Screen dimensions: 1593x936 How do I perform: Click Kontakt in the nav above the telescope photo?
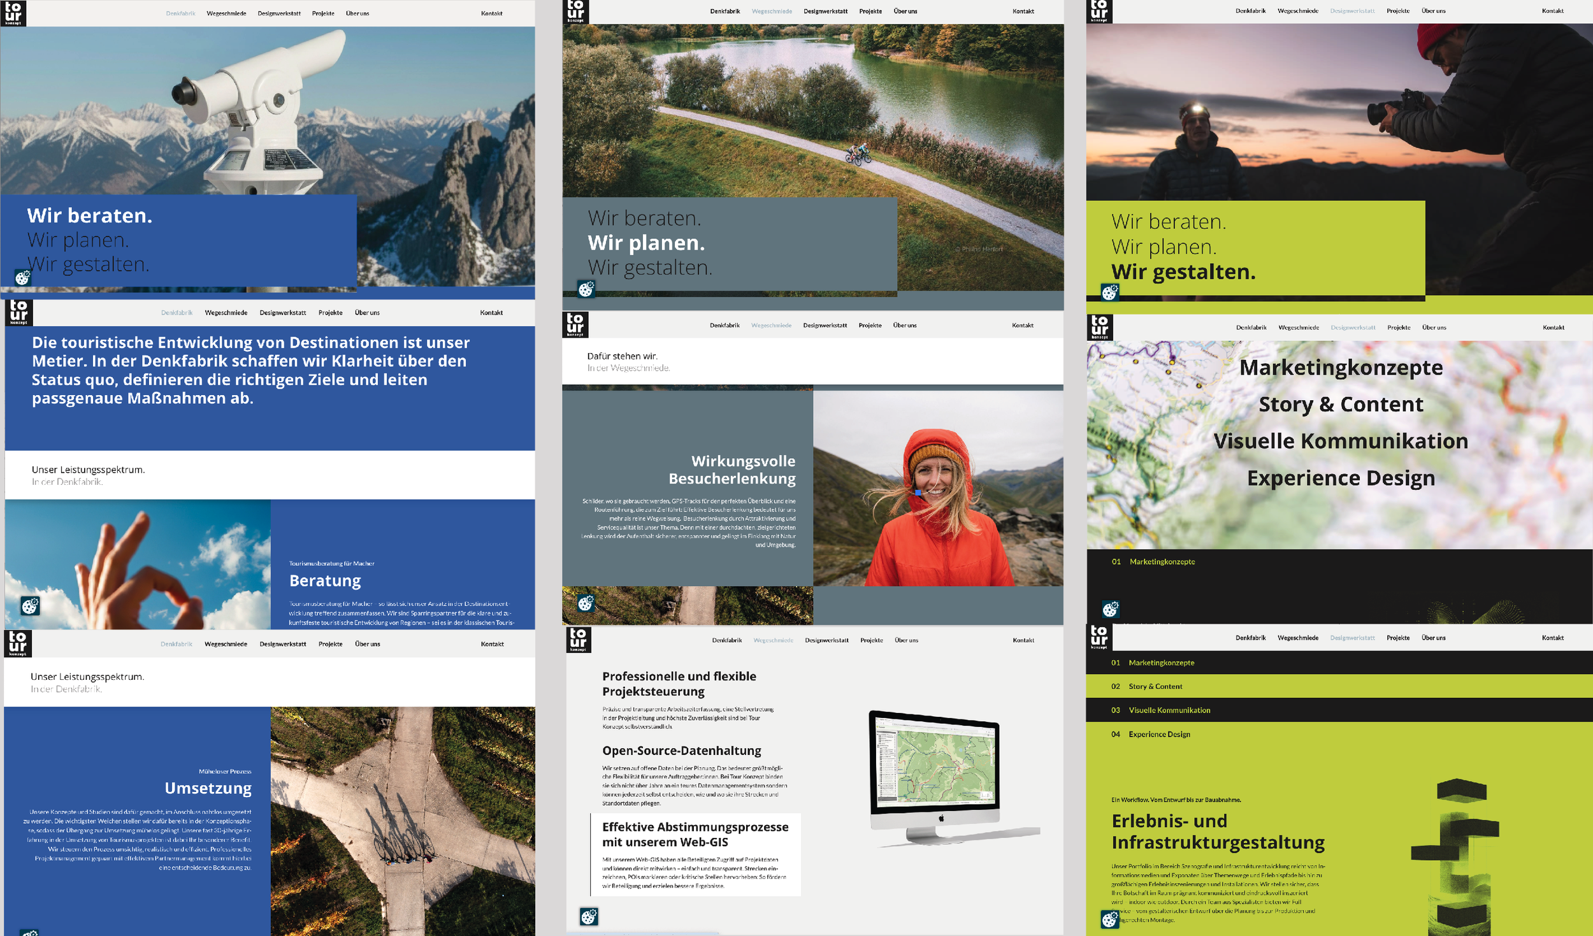pyautogui.click(x=491, y=13)
